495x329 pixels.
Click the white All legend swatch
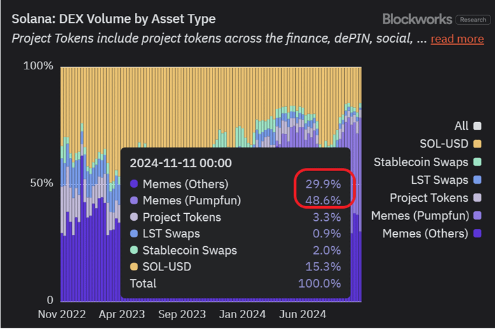pyautogui.click(x=478, y=126)
